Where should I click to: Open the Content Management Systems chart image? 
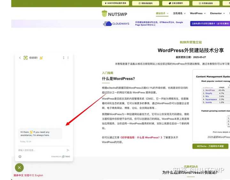click(212, 105)
